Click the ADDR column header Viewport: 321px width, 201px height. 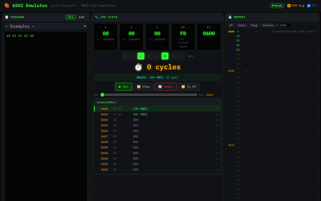[x=231, y=32]
